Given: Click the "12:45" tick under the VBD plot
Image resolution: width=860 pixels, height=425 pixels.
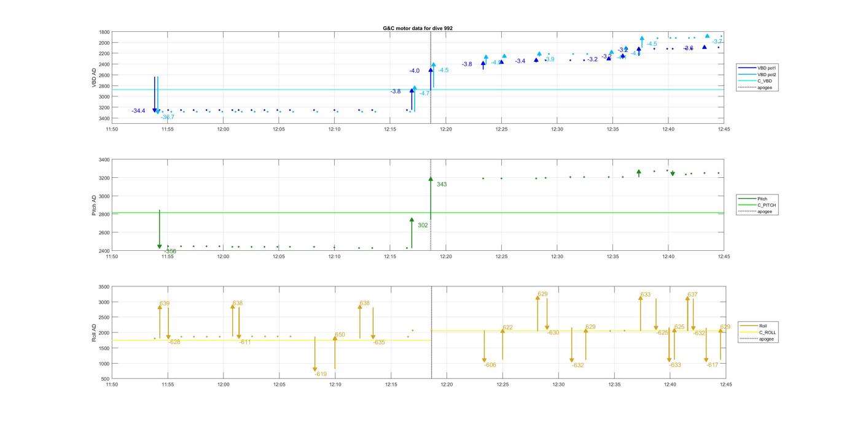Looking at the screenshot, I should pos(724,129).
